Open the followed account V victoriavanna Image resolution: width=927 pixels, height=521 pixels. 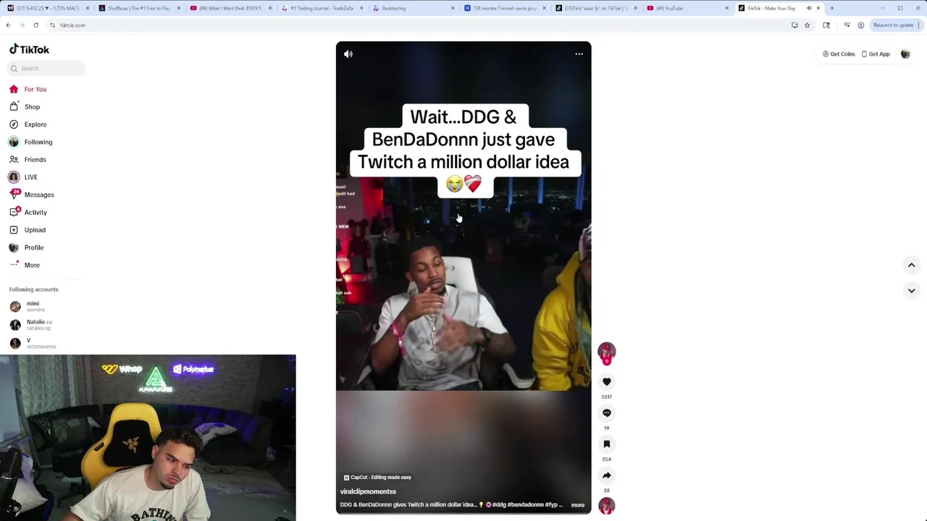(33, 343)
